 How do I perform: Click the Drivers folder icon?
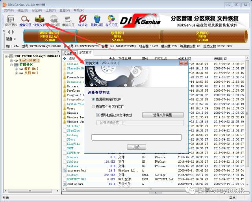coord(65,86)
